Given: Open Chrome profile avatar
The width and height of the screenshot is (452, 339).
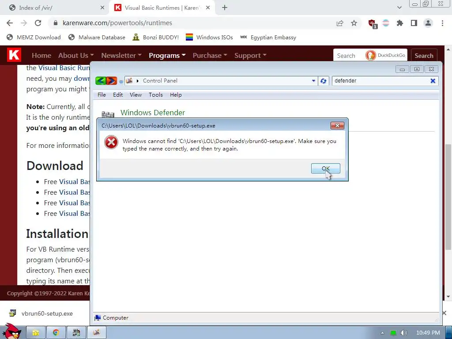Looking at the screenshot, I should [428, 23].
